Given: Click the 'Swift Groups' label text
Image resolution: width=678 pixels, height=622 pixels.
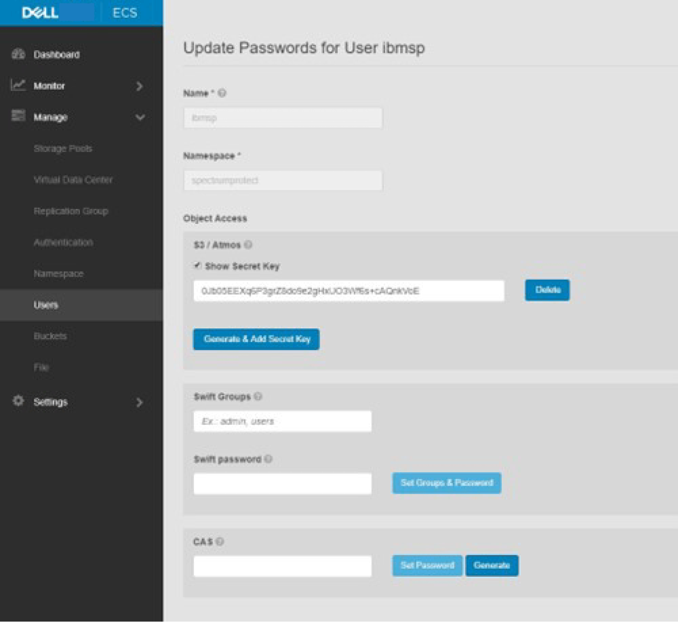Looking at the screenshot, I should click(x=222, y=397).
